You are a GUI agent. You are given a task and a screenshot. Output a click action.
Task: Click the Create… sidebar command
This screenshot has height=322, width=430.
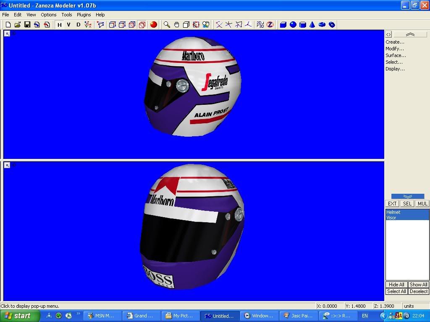tap(395, 42)
